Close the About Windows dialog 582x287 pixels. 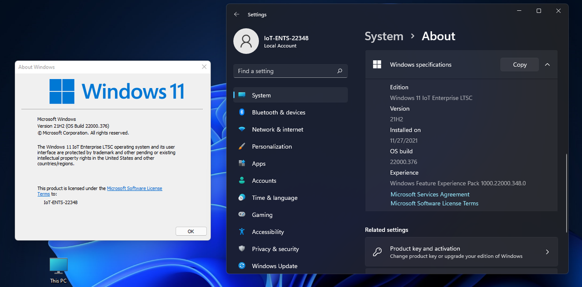click(204, 67)
